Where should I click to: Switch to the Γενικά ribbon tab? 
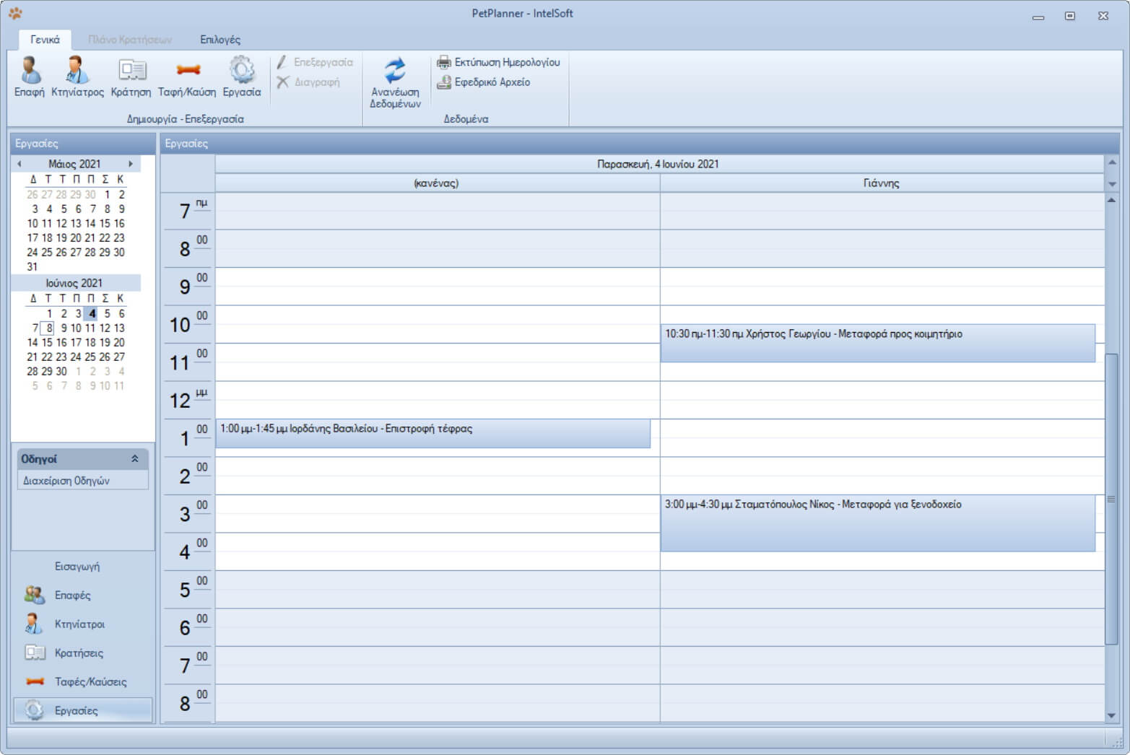(45, 40)
